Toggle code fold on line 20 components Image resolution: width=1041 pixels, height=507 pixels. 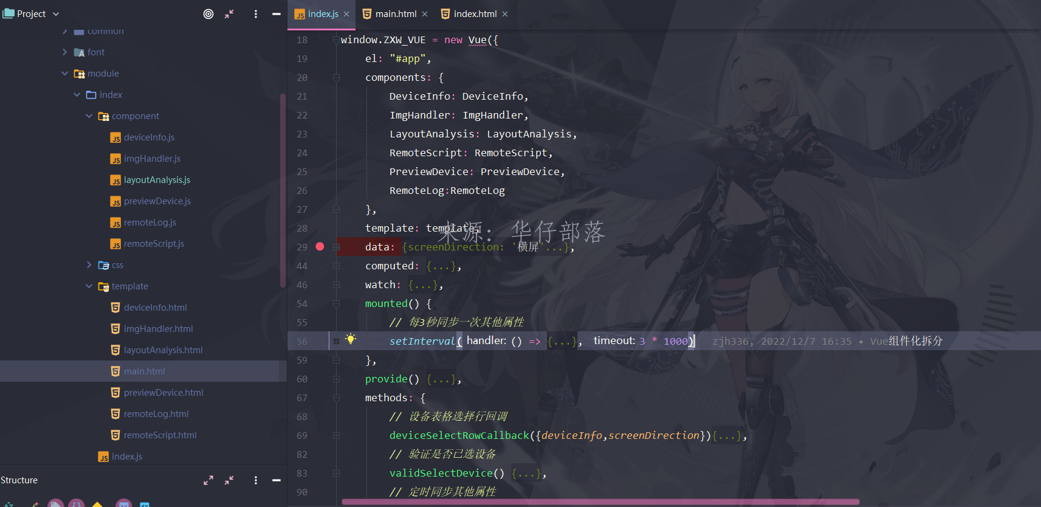coord(336,78)
